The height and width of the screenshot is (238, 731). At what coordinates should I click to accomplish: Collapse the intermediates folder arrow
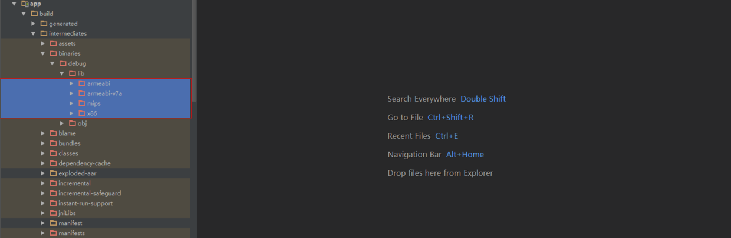point(34,33)
